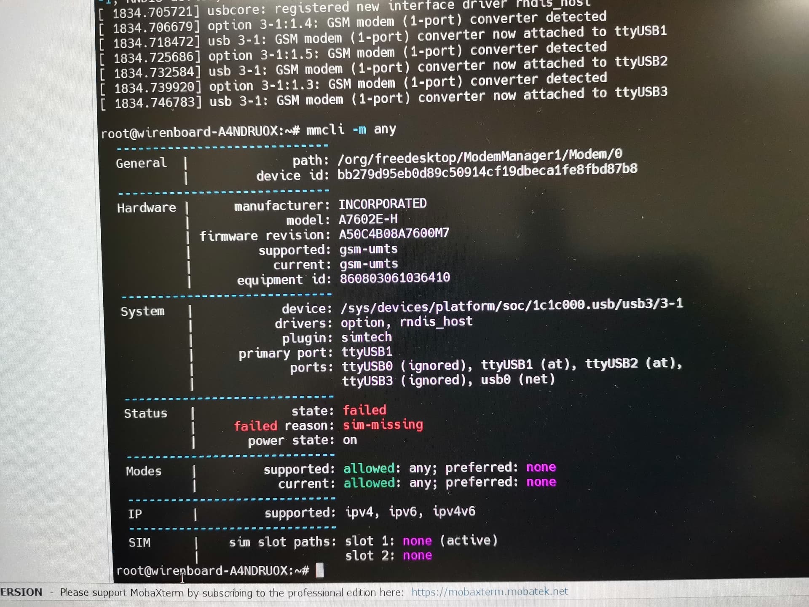The width and height of the screenshot is (809, 607).
Task: Click the magenta 'none' in slot 2
Action: (417, 556)
